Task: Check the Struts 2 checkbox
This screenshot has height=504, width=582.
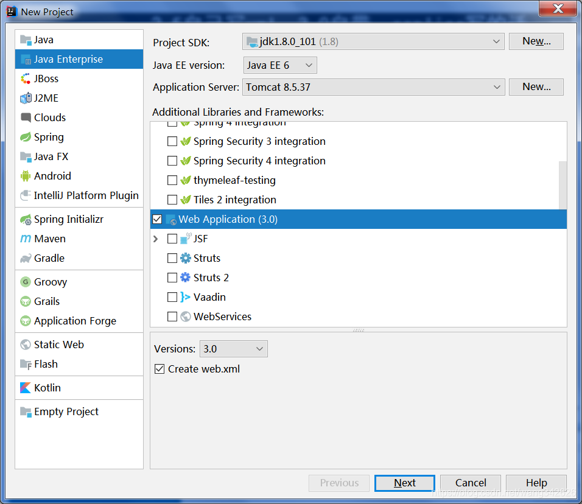Action: coord(172,278)
